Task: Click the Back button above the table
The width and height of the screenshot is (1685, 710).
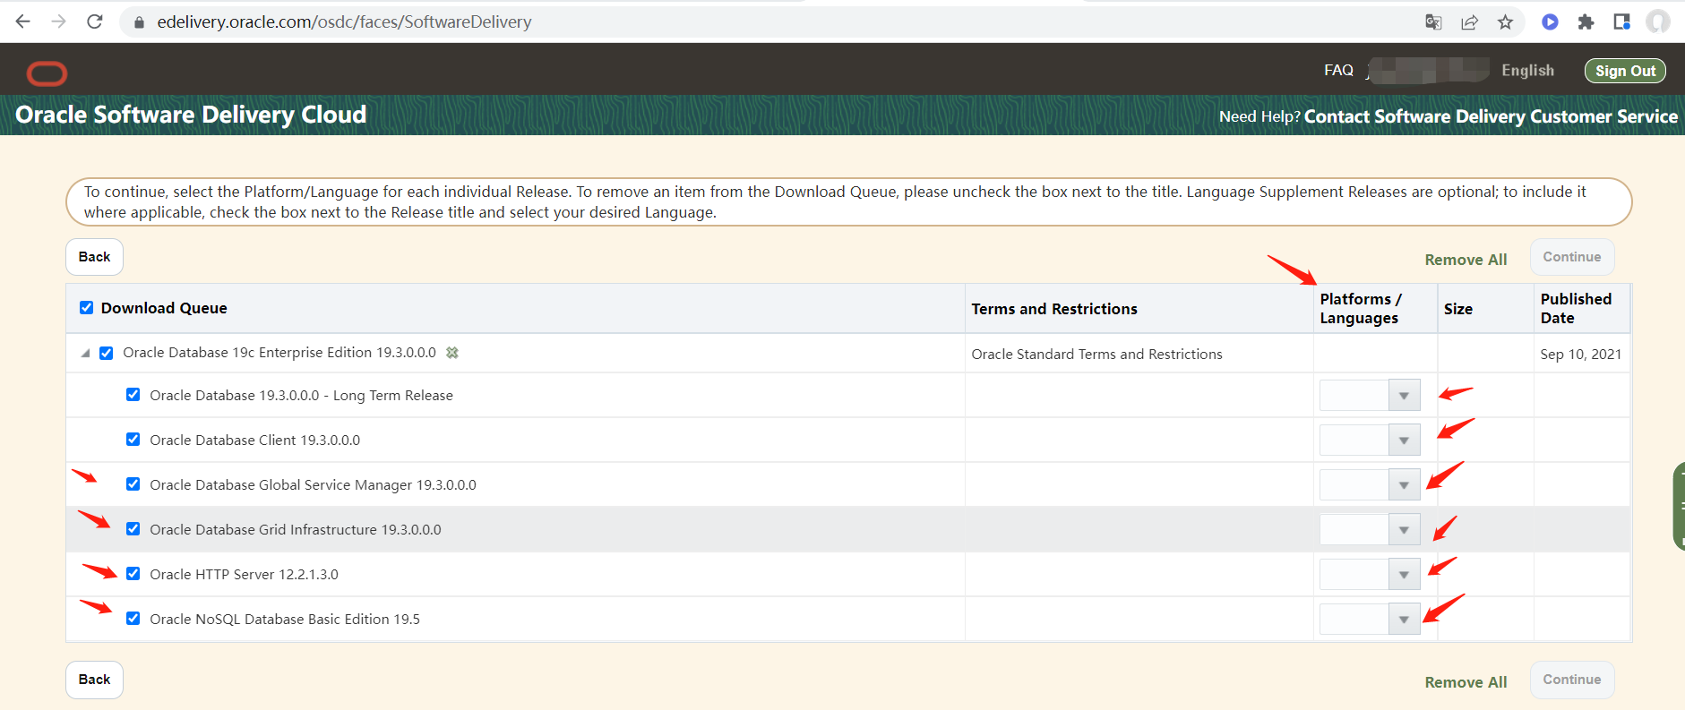Action: tap(94, 257)
